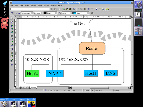Image resolution: width=143 pixels, height=107 pixels.
Task: Select the Rectangle drawing tool
Action: (x=12, y=29)
